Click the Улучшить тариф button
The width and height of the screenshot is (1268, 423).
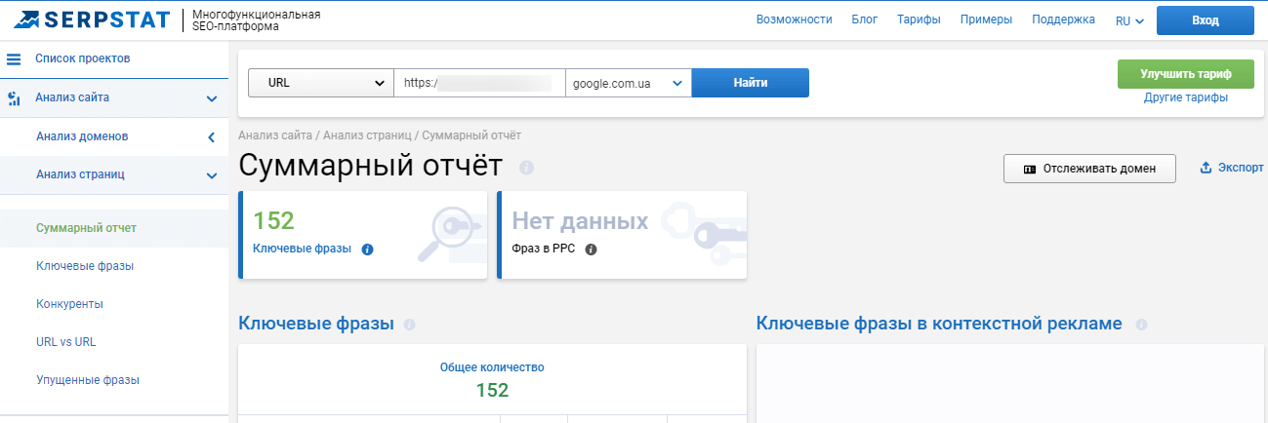point(1186,74)
